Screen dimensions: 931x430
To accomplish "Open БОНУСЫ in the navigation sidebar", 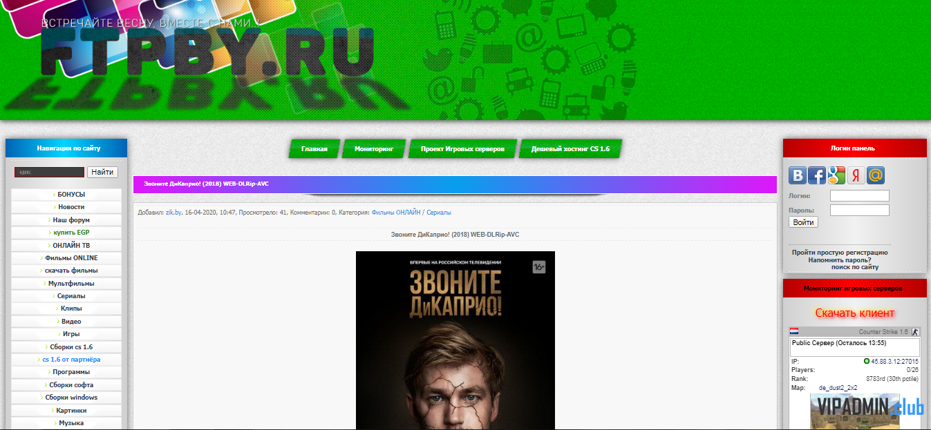I will pos(66,195).
